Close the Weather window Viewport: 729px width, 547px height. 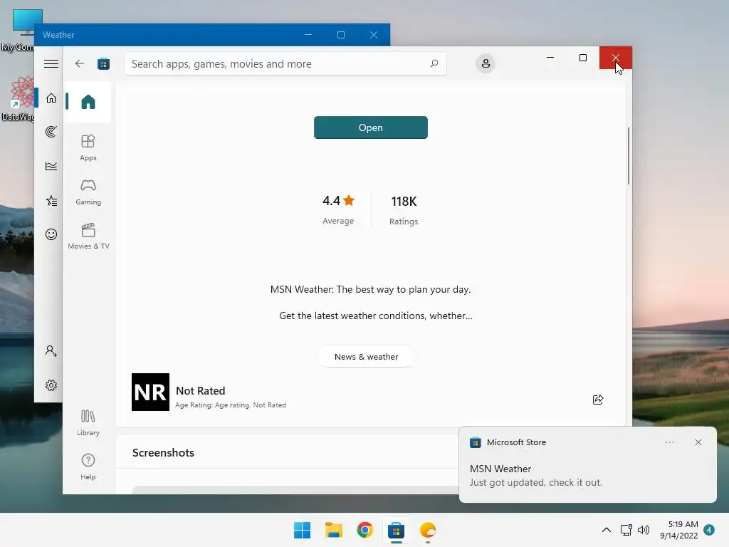click(x=374, y=35)
